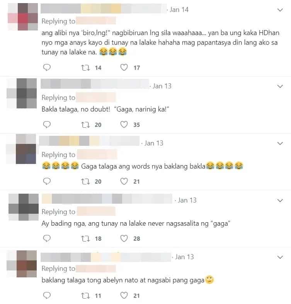Like the tweet showing 35 likes
Viewport: 291px width, 304px height.
(x=124, y=125)
